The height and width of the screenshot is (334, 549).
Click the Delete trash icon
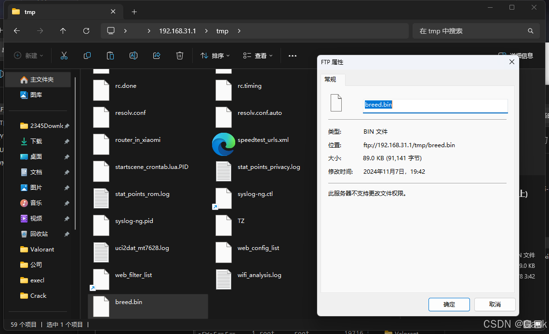click(x=180, y=56)
